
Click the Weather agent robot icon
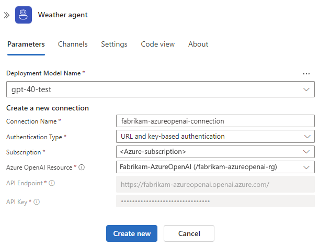24,15
